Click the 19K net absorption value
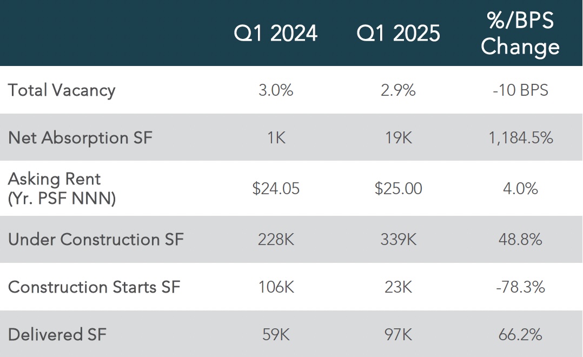 click(398, 138)
